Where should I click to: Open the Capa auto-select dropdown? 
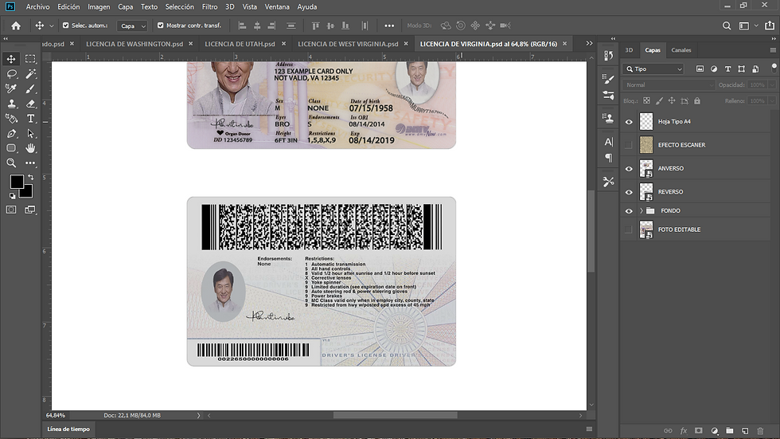point(132,25)
